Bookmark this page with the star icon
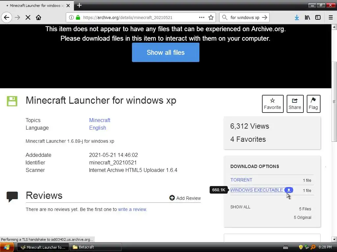This screenshot has height=252, width=337. point(211,18)
